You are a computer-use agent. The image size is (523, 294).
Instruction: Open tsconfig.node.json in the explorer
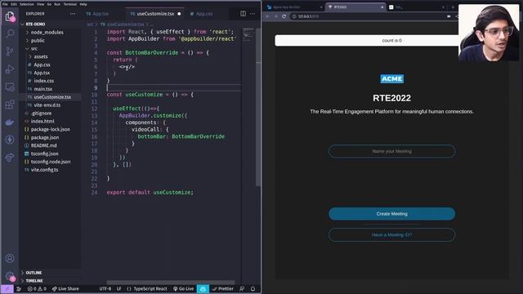[x=51, y=162]
